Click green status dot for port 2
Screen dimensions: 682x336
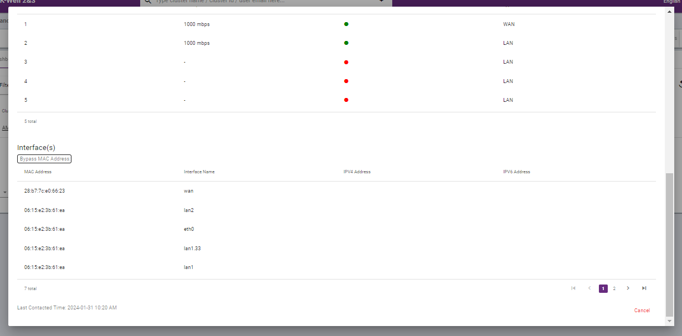click(346, 43)
